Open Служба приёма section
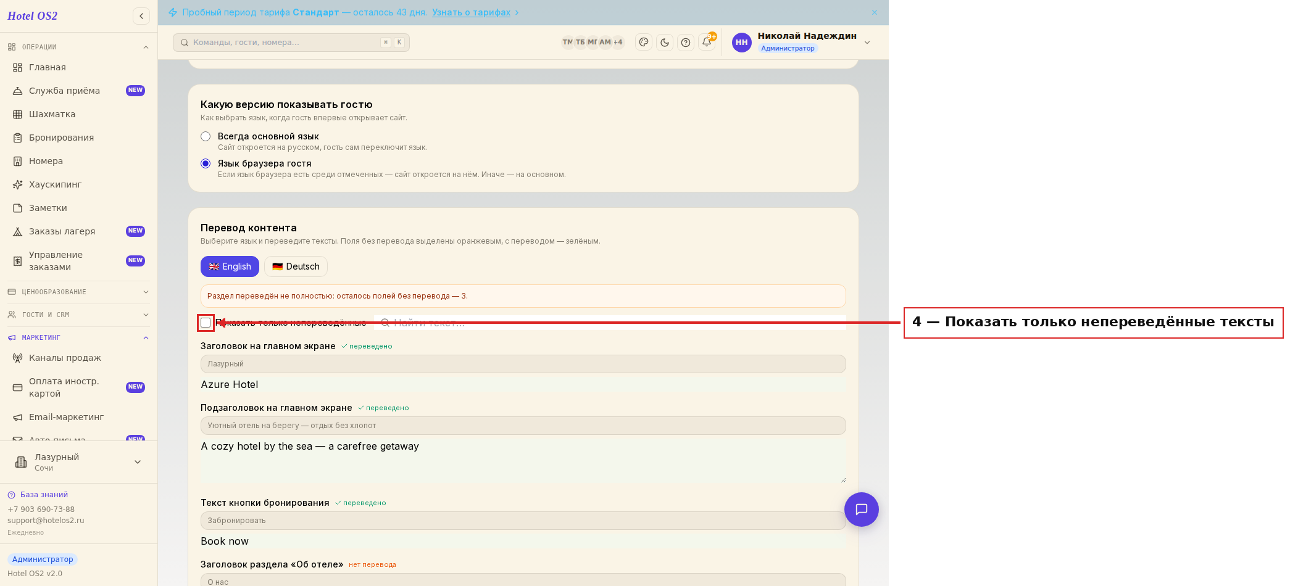The image size is (1298, 586). click(x=78, y=91)
